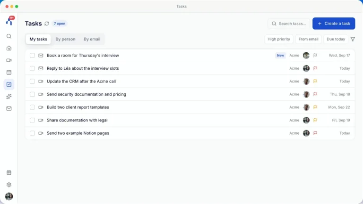Click the email icon on Reply to Léa task
The height and width of the screenshot is (204, 363).
point(41,68)
